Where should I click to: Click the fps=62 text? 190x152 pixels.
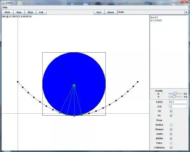(154, 17)
